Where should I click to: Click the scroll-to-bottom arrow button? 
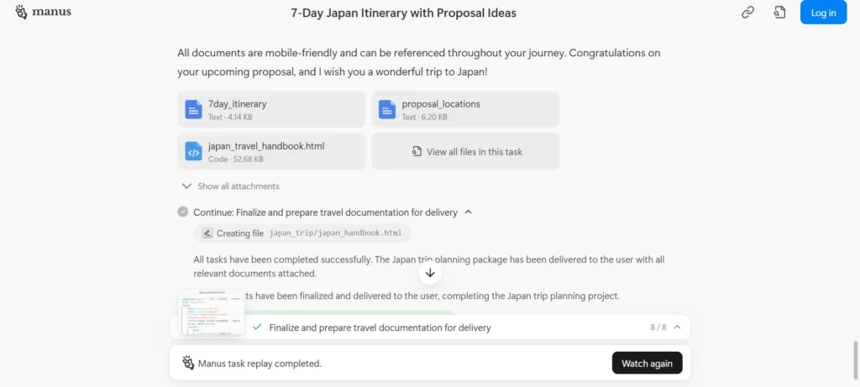430,273
